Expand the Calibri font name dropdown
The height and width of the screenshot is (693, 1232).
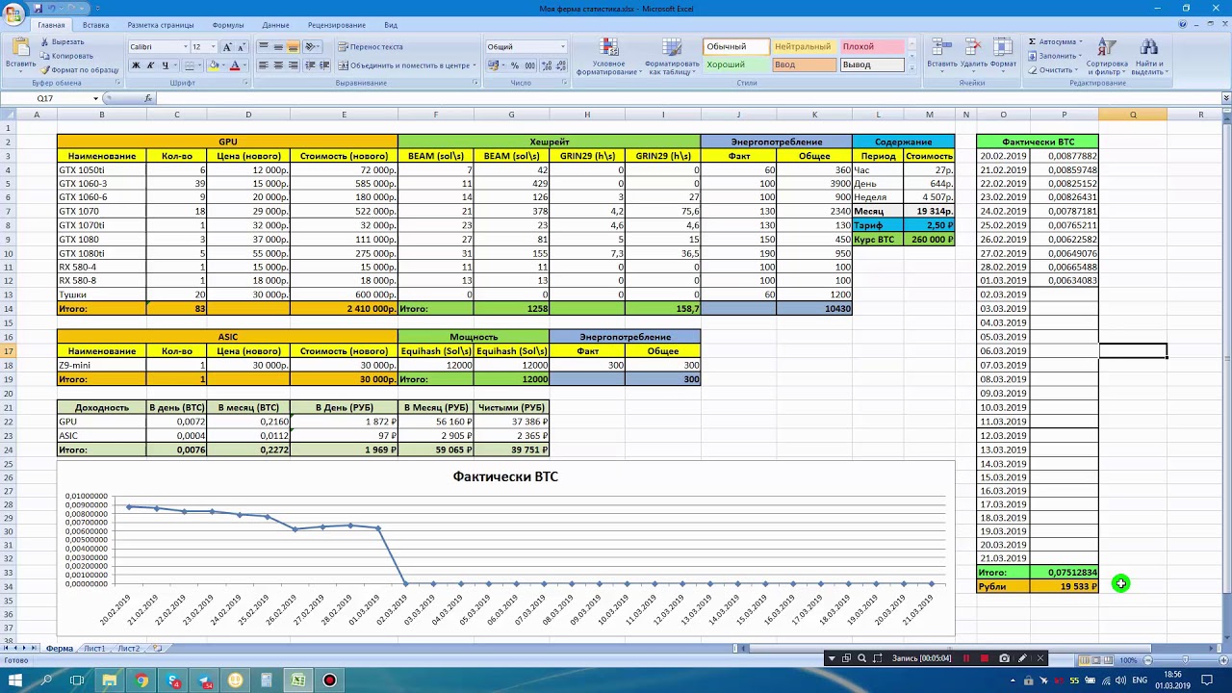click(x=185, y=46)
